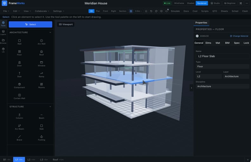Viewport: 251px width, 162px height.
Task: Open the Simulate module
Action: [x=175, y=11]
